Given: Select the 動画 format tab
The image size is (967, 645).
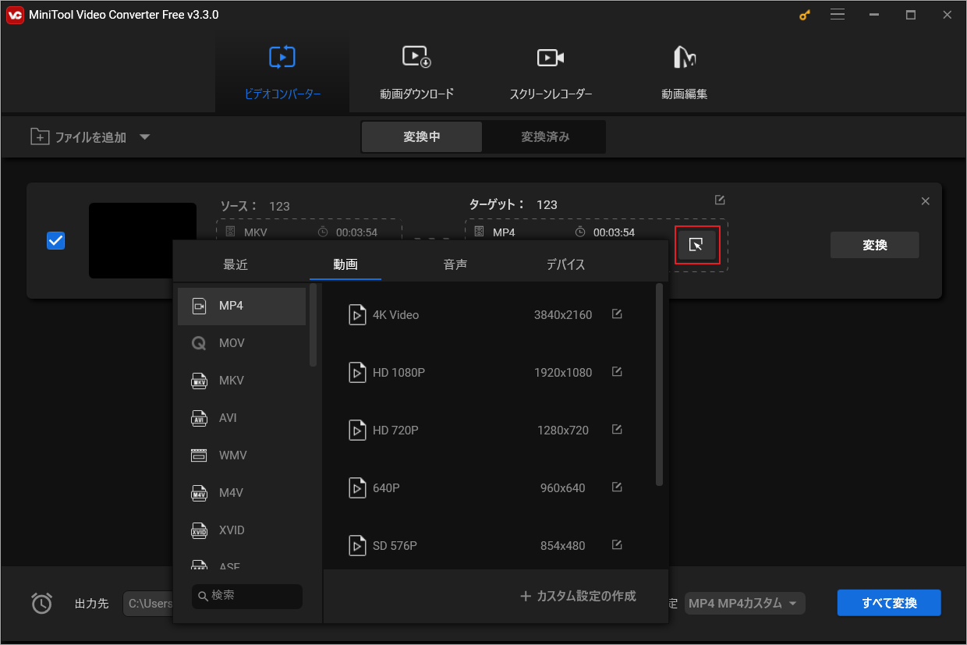Looking at the screenshot, I should (x=345, y=264).
